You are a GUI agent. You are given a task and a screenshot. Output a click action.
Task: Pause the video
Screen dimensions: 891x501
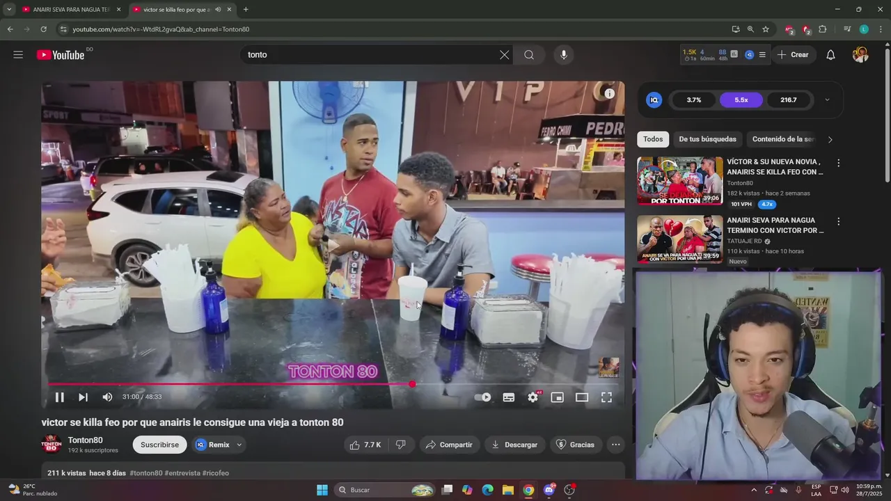(x=60, y=397)
